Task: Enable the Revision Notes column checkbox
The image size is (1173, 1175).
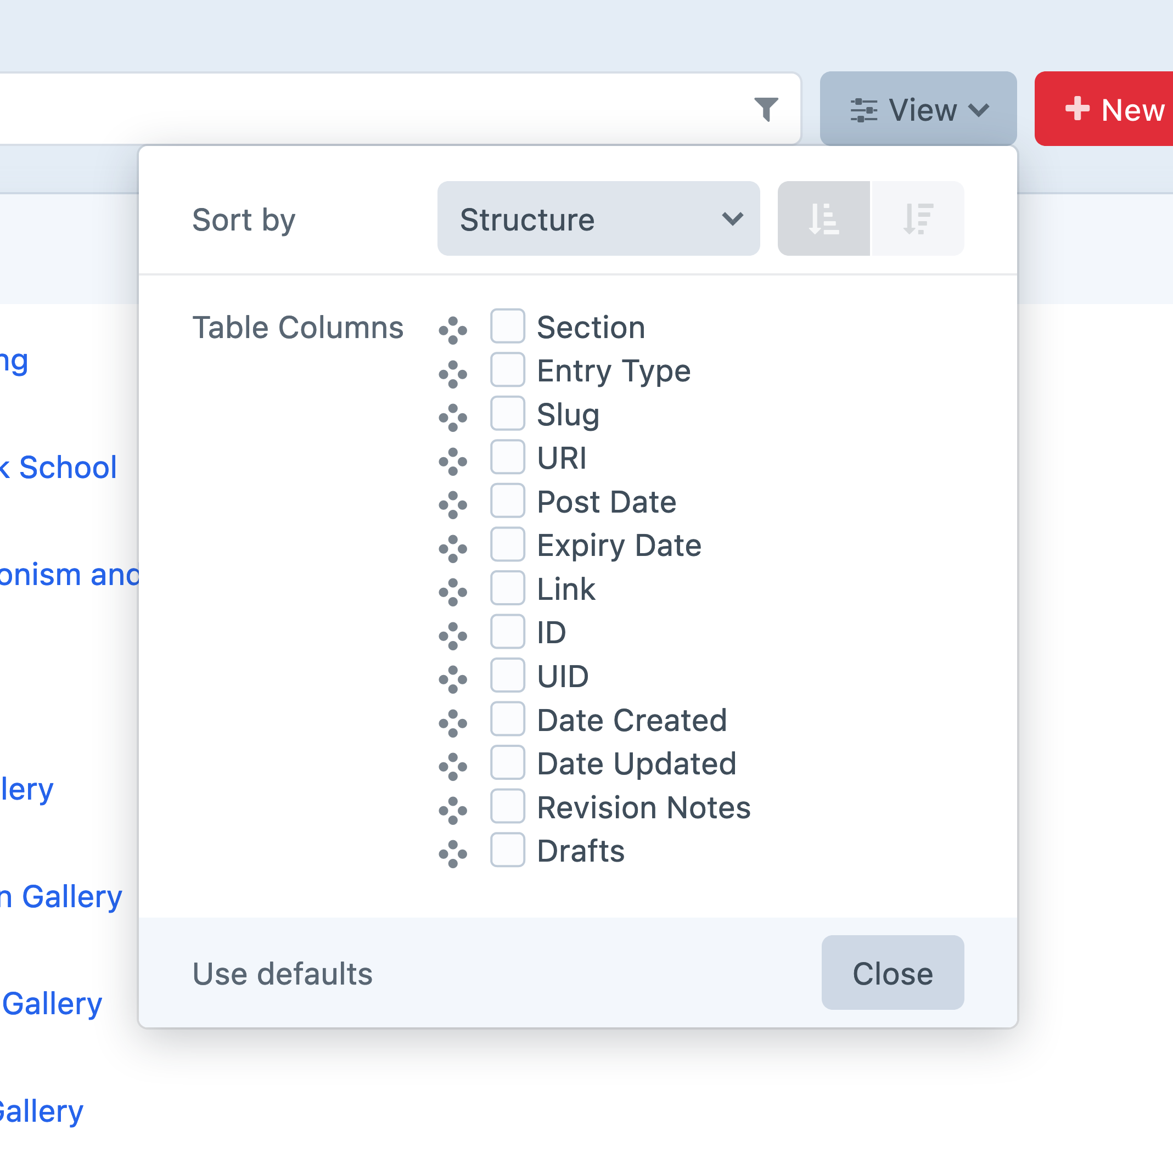Action: tap(507, 806)
